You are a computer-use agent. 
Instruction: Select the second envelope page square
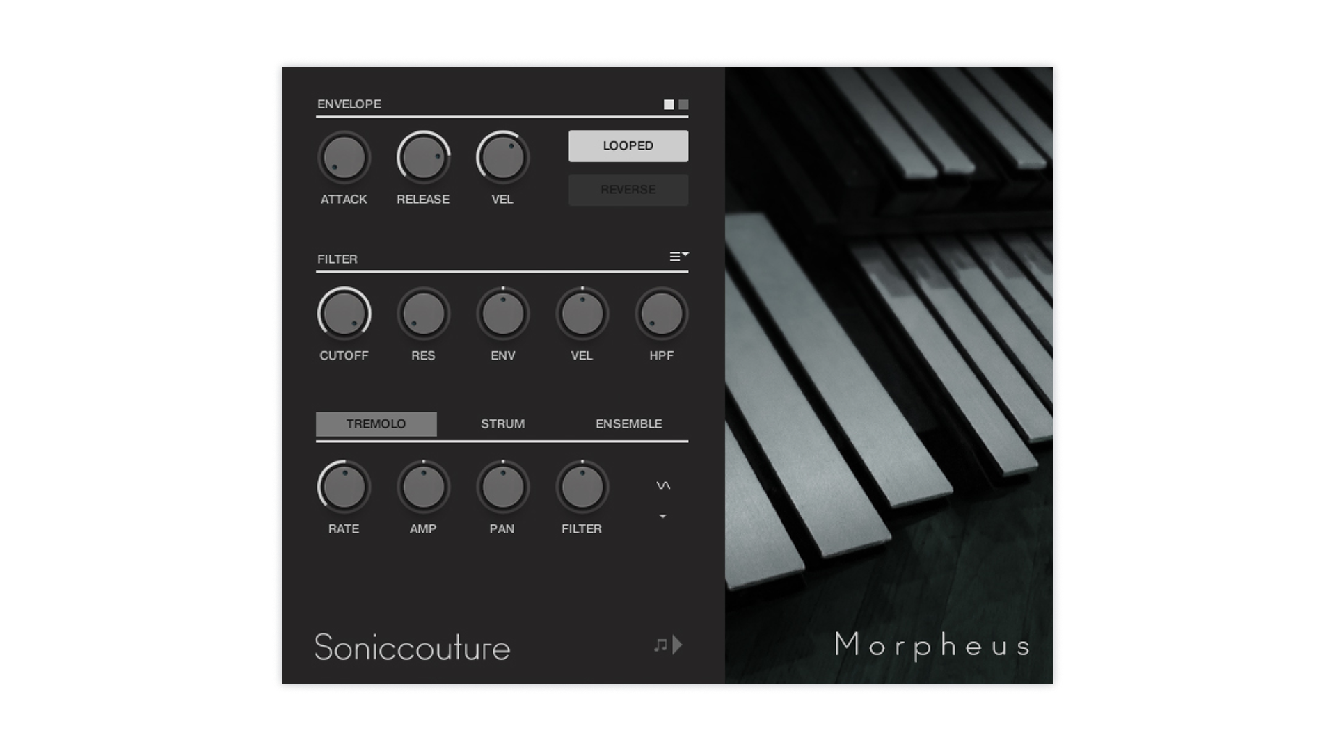(683, 105)
